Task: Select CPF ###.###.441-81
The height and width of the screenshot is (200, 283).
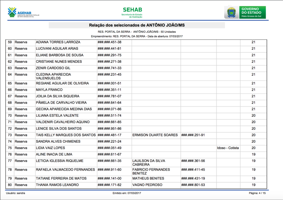Action: 110,48
